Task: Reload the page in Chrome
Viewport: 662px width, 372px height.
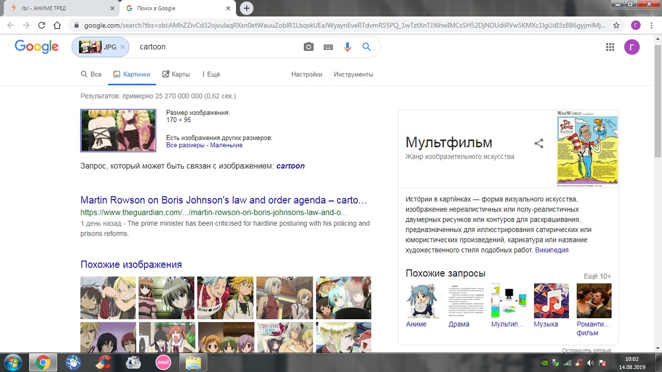Action: coord(42,25)
